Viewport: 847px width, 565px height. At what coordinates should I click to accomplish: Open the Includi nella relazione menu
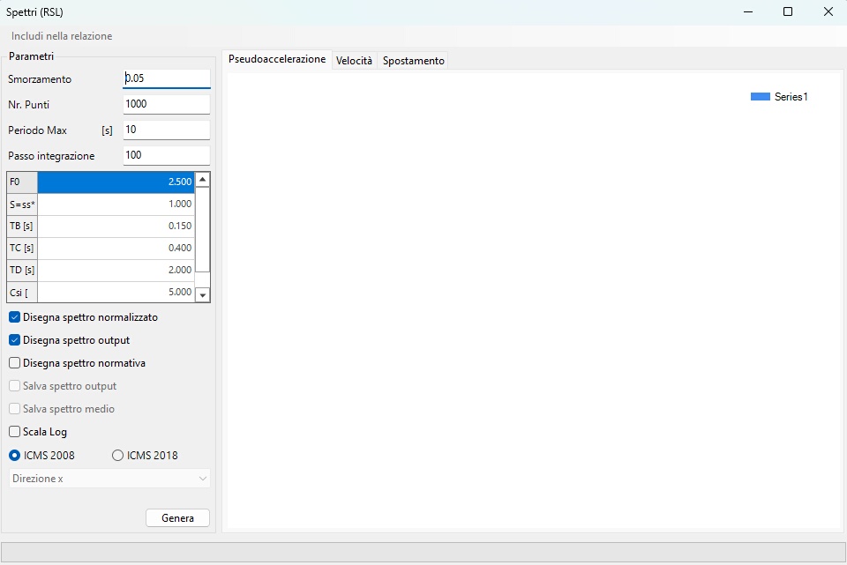62,36
